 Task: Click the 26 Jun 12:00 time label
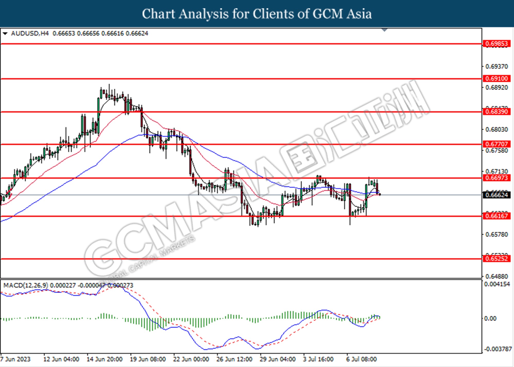[234, 359]
